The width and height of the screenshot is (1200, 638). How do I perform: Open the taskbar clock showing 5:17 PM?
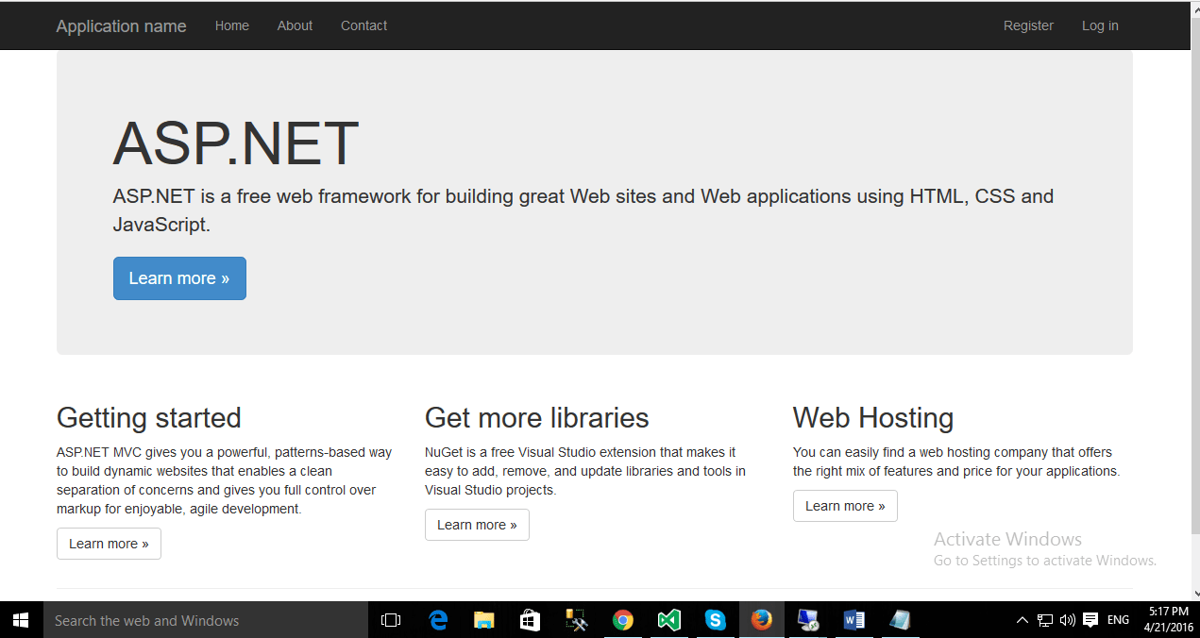tap(1169, 620)
